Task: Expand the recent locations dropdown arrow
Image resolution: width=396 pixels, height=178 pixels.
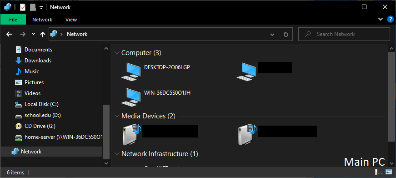Action: 33,34
